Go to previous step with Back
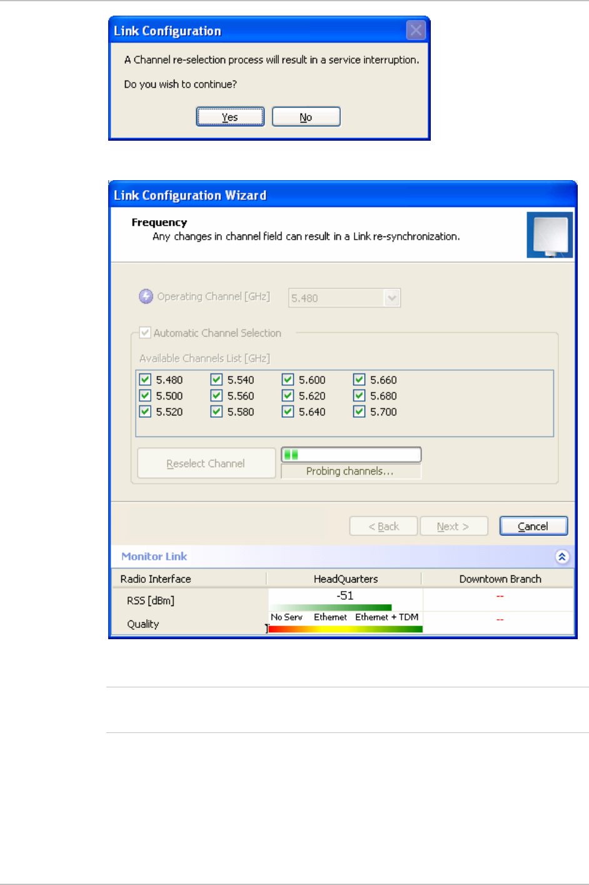The width and height of the screenshot is (589, 885). click(383, 527)
